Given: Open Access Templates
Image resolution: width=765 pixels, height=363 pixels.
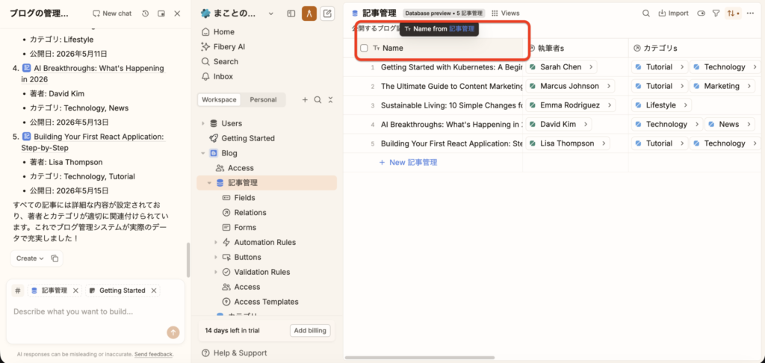Looking at the screenshot, I should point(267,302).
